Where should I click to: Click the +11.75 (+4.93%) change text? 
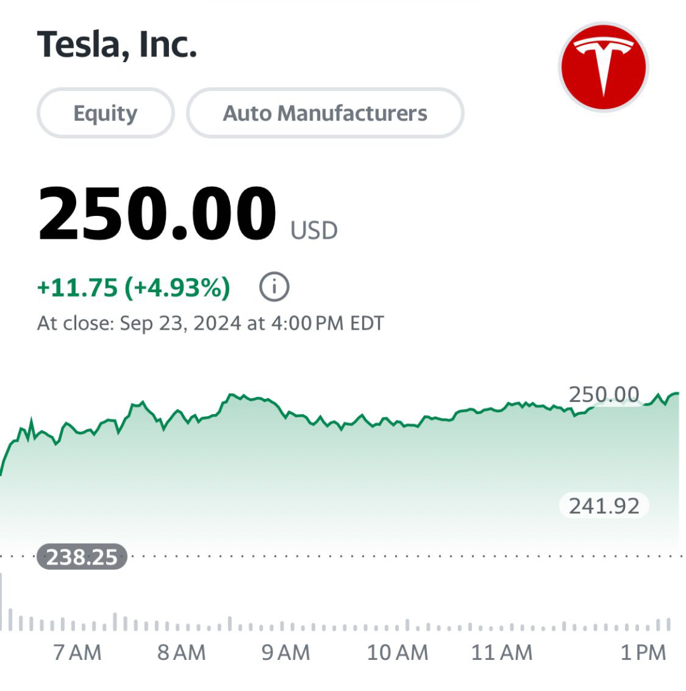click(133, 287)
